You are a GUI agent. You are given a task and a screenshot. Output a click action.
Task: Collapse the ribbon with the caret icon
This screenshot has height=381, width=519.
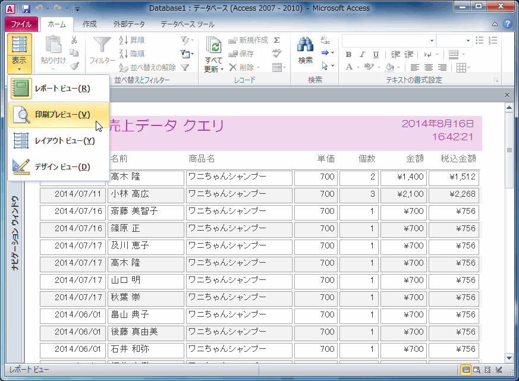click(x=495, y=24)
